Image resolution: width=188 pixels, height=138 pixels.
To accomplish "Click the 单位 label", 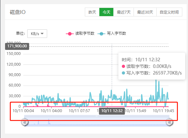I will (x=21, y=33).
